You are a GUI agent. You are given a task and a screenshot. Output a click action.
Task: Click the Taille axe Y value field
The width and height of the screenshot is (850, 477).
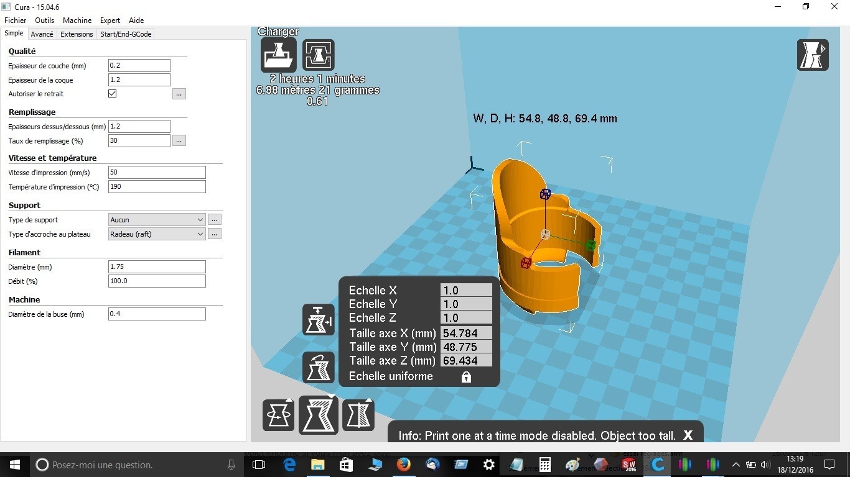466,347
